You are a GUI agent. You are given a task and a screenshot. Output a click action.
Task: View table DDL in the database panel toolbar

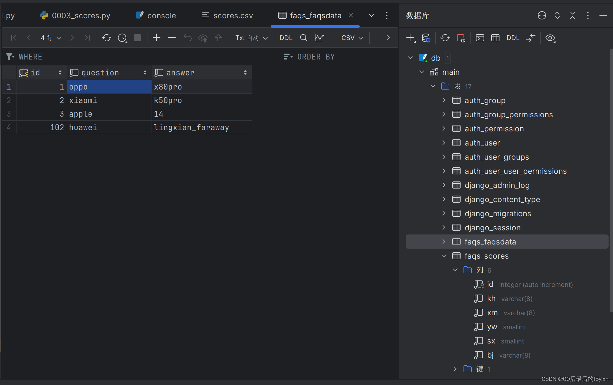click(513, 38)
